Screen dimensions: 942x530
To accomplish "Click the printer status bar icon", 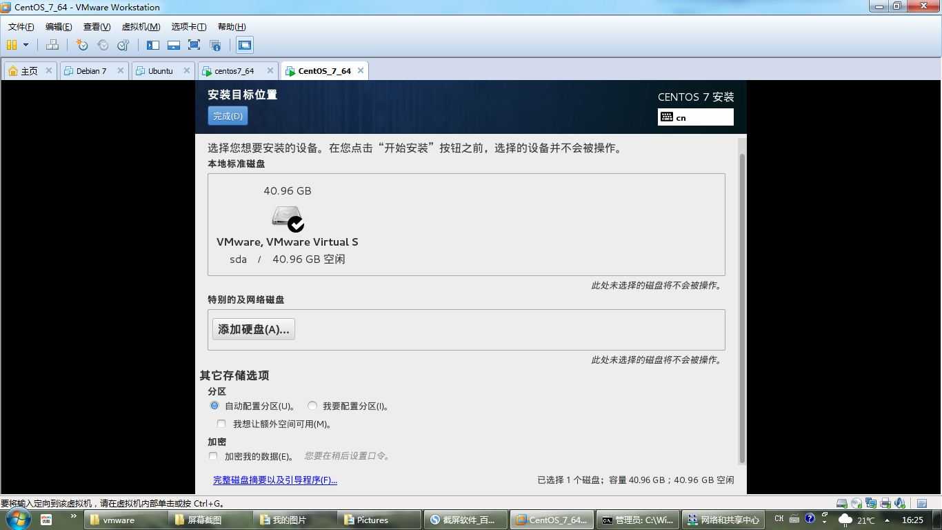I will 885,504.
